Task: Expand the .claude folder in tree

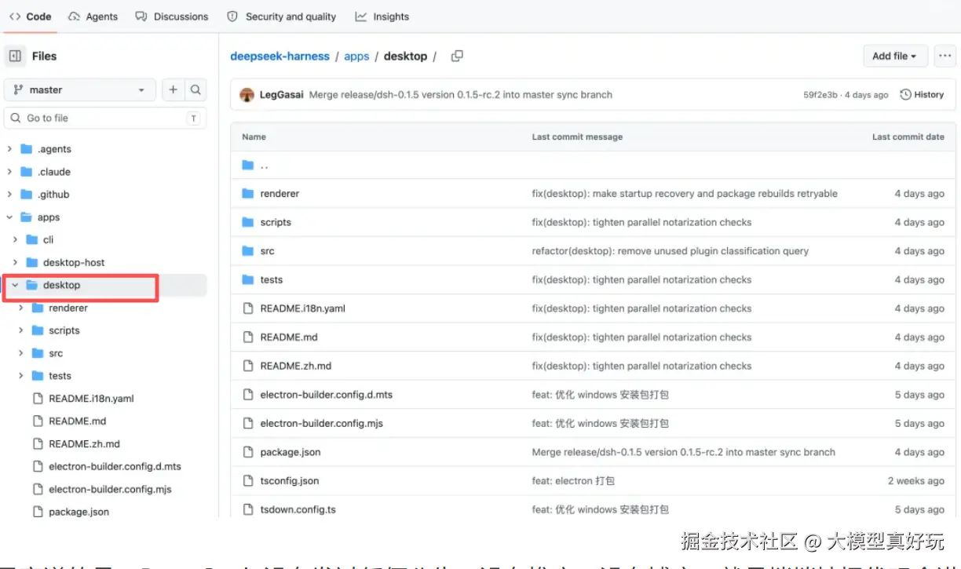Action: 9,172
